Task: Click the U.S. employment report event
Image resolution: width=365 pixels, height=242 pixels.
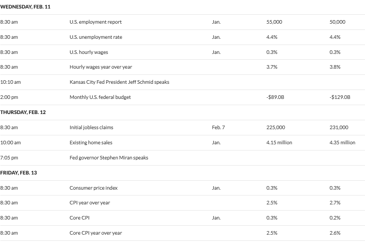Action: (x=95, y=22)
